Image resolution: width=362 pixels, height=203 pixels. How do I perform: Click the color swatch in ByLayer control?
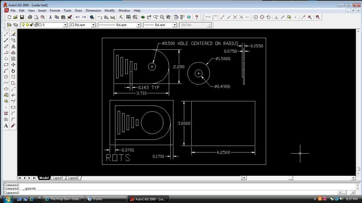[x=73, y=25]
